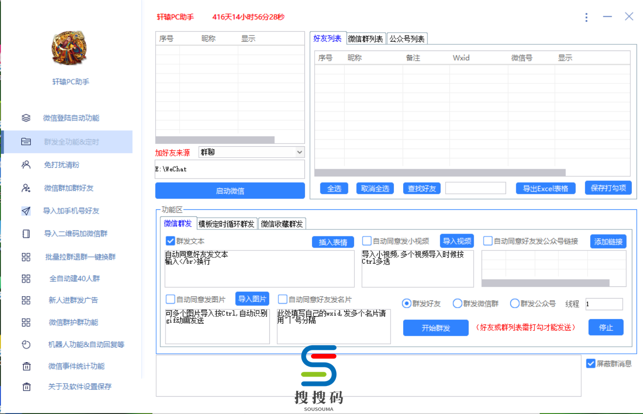The image size is (643, 414).
Task: Click the grid icon beside 批量拉群退群一键换群
Action: [x=26, y=257]
